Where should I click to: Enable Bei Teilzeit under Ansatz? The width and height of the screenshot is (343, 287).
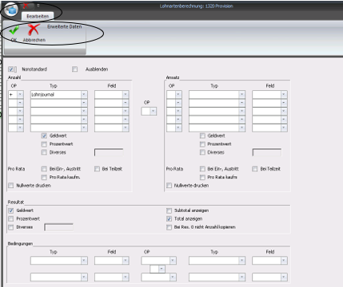(x=255, y=169)
